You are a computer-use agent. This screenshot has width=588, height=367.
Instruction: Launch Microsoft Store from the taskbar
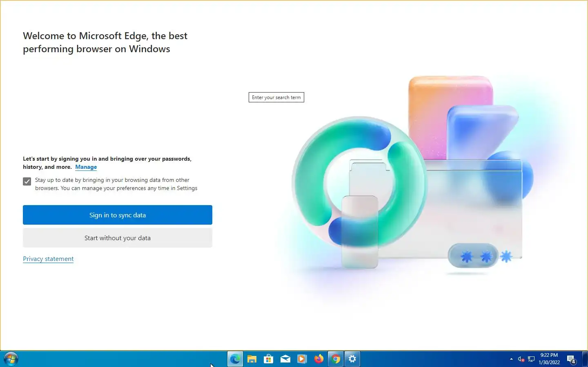[x=269, y=359]
